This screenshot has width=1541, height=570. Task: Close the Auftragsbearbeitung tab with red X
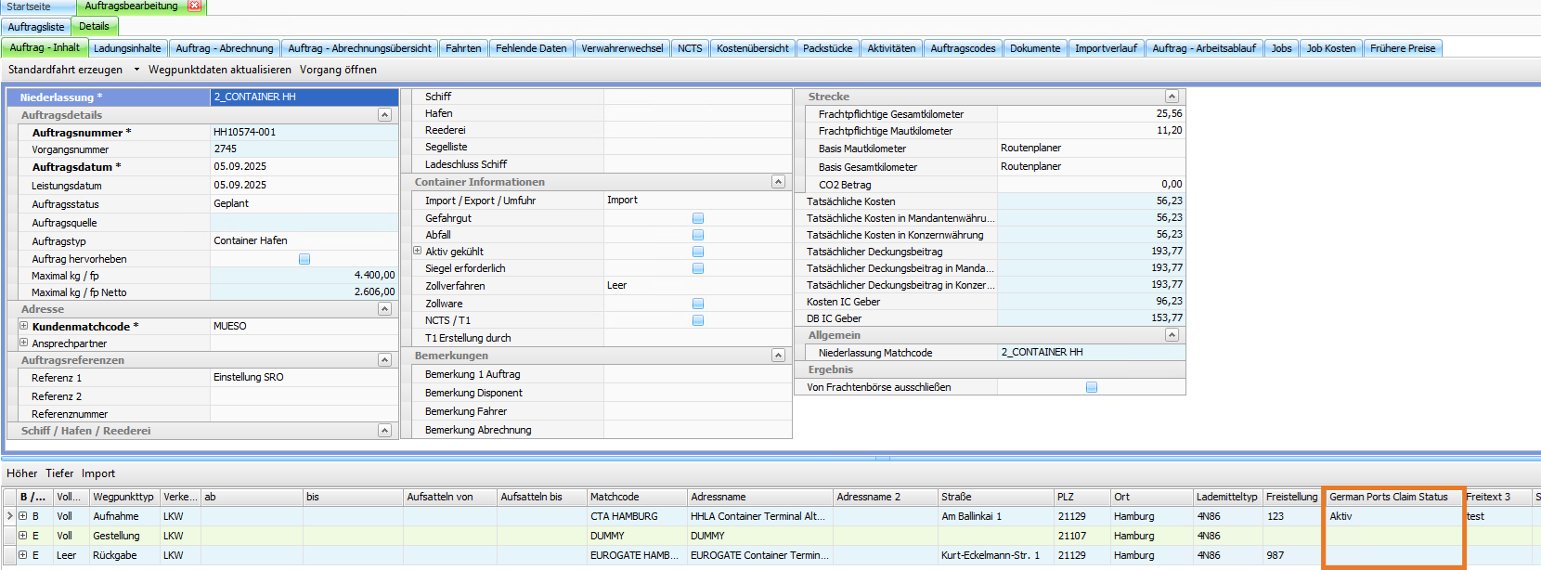[x=194, y=6]
